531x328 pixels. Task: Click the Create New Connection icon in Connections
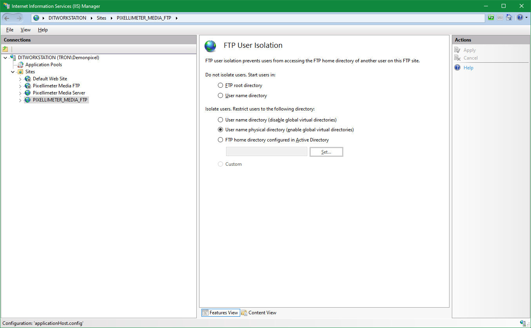[5, 49]
